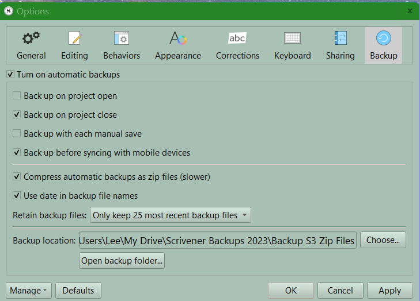Viewport: 420px width, 301px height.
Task: Click the Backup location path field
Action: [x=217, y=240]
